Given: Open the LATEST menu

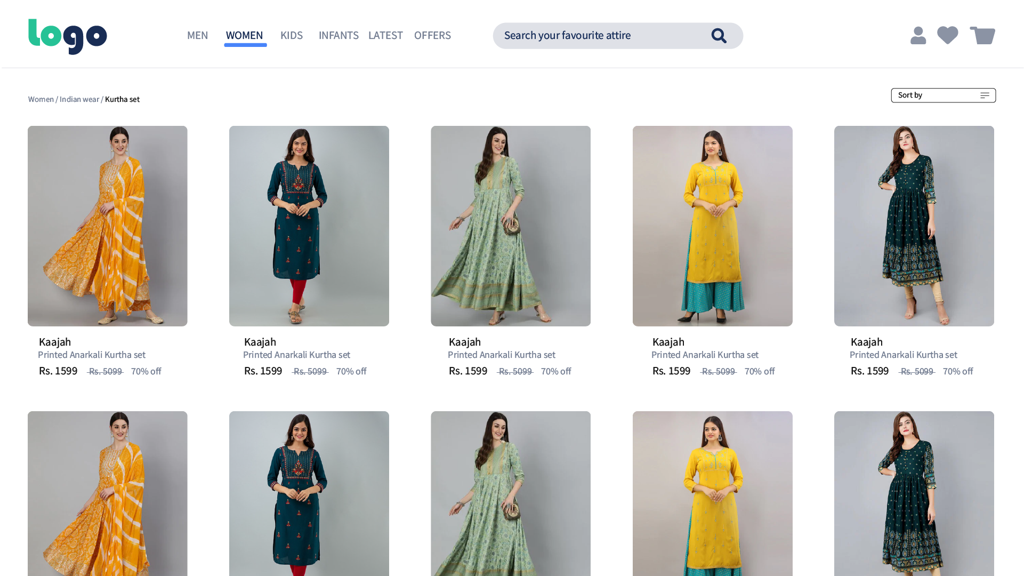Looking at the screenshot, I should (x=385, y=35).
